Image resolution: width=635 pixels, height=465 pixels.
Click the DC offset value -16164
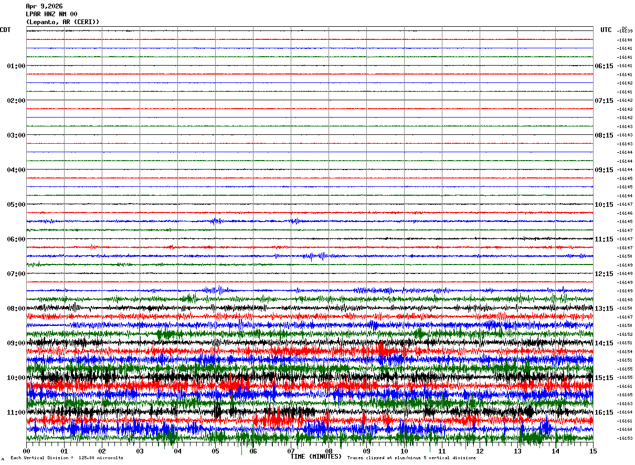click(x=625, y=412)
